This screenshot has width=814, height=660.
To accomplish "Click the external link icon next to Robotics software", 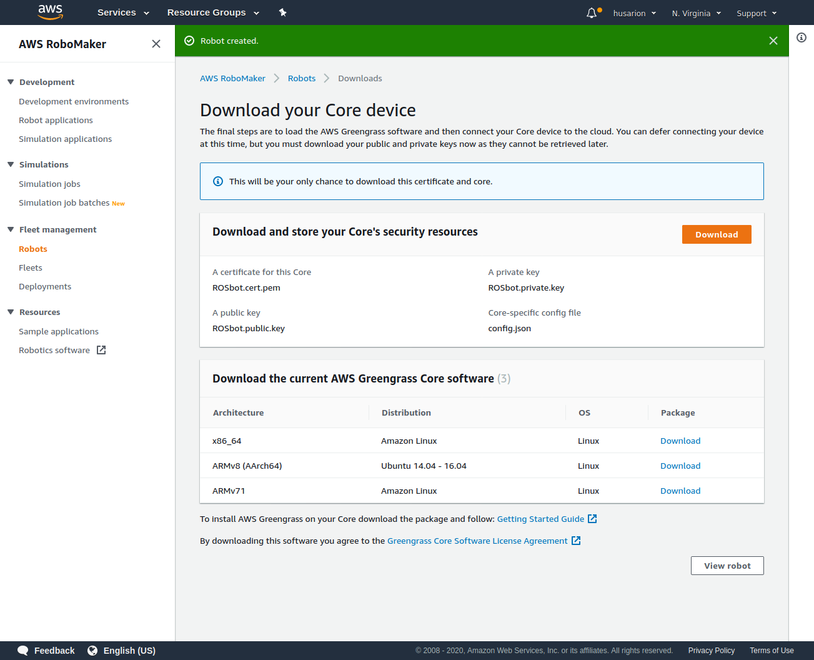I will (101, 350).
